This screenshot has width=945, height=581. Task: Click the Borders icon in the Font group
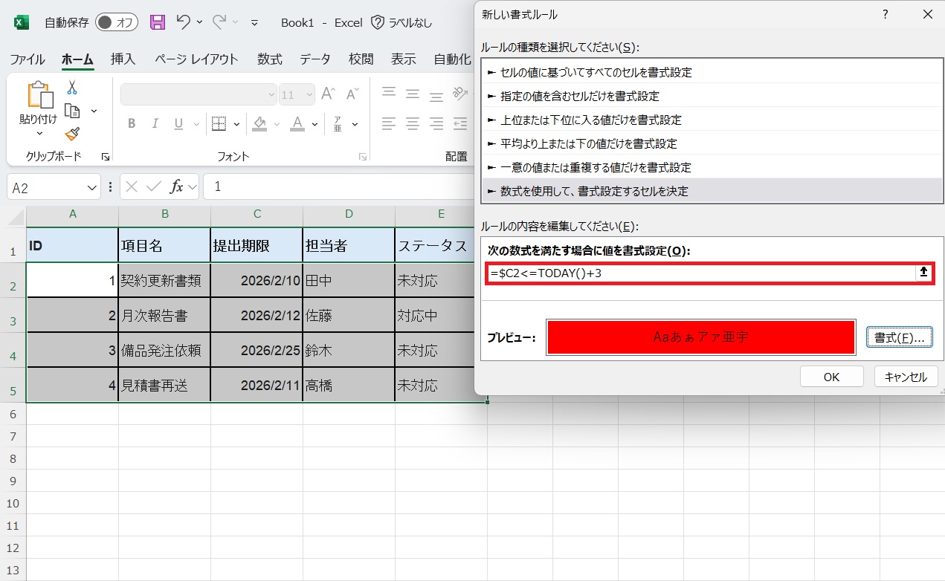click(219, 123)
